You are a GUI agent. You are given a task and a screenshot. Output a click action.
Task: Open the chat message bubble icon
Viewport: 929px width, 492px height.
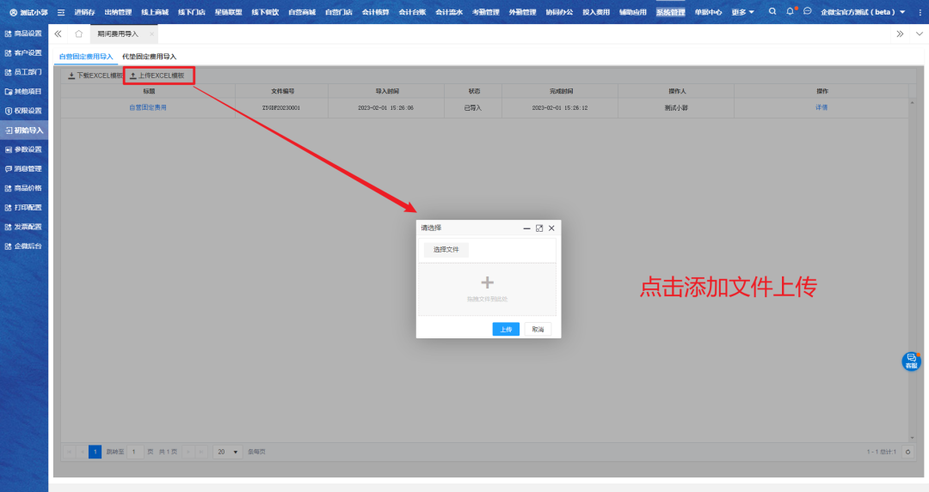click(x=807, y=12)
